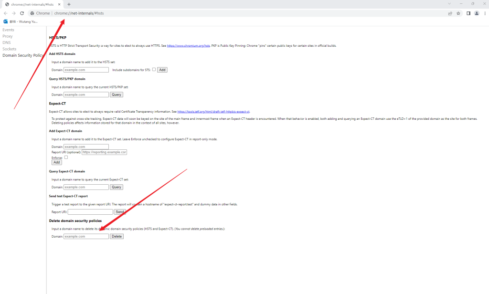This screenshot has height=294, width=489.
Task: Open a new tab with plus icon
Action: tap(69, 4)
